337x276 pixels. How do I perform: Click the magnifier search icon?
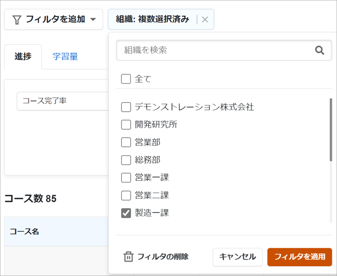tap(319, 50)
